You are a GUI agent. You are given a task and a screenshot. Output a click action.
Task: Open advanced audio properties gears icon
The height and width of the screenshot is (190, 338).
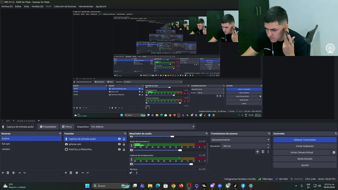click(x=131, y=173)
